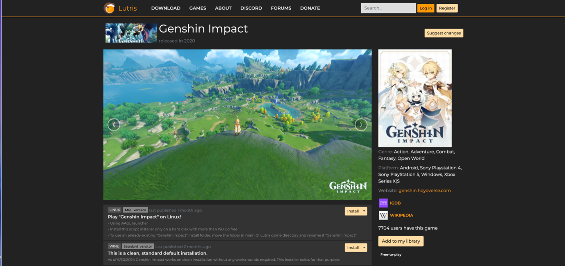Focus the Search input field
Image resolution: width=565 pixels, height=266 pixels.
[x=388, y=8]
